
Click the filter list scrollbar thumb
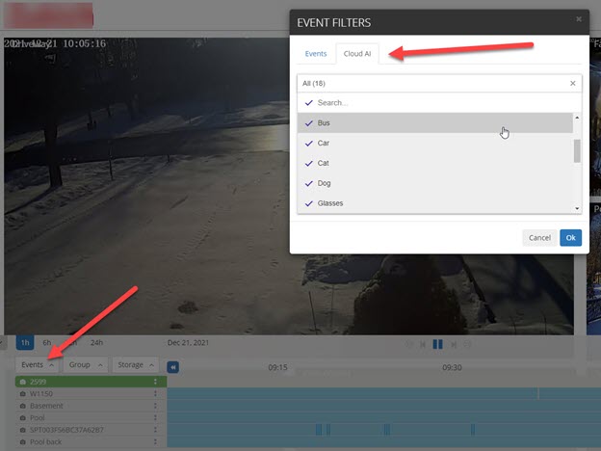577,150
